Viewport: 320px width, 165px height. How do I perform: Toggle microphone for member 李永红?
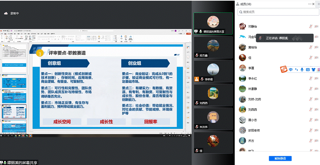pyautogui.click(x=311, y=78)
